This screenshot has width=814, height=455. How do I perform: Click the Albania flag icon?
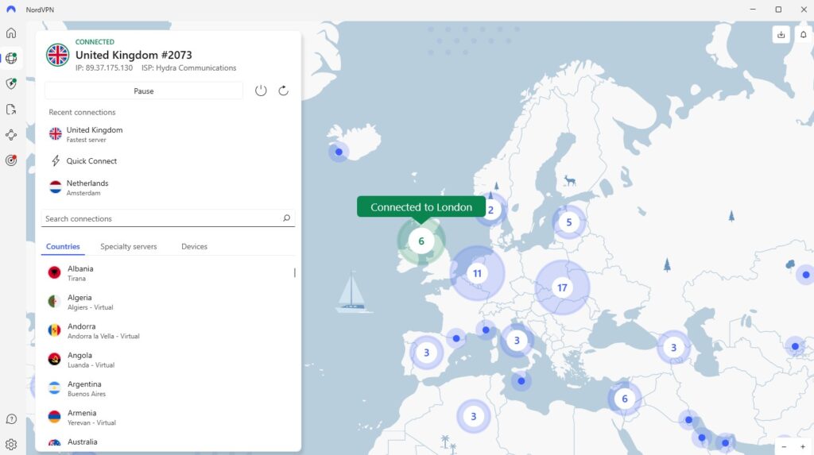coord(54,272)
